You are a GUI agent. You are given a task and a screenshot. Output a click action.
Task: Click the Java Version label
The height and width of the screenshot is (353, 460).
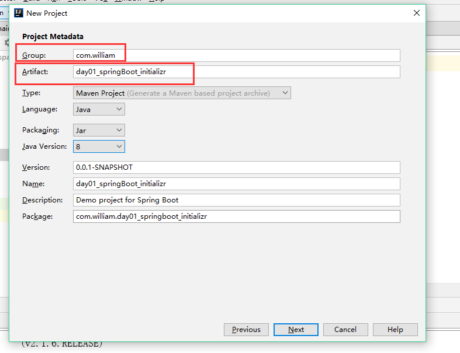tap(44, 146)
